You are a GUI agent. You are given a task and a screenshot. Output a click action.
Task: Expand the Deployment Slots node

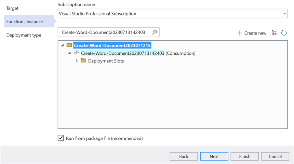77,61
